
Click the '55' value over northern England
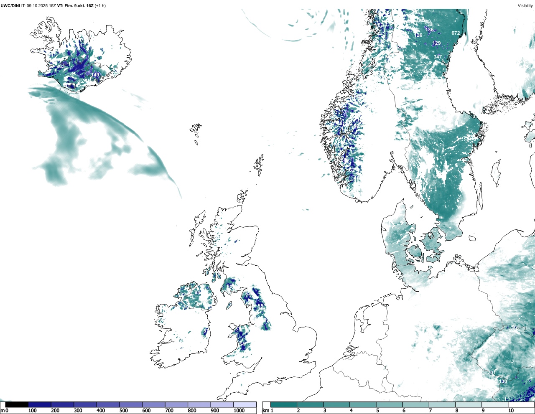click(x=260, y=306)
